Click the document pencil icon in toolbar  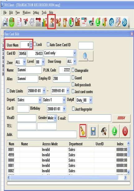point(118,22)
